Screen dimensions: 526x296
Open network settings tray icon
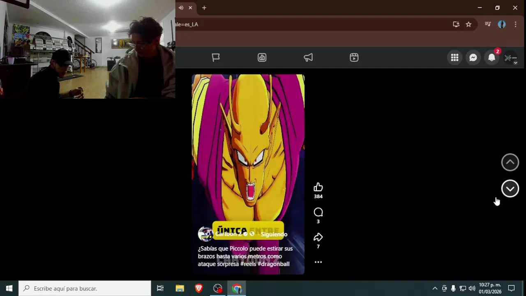tap(463, 289)
